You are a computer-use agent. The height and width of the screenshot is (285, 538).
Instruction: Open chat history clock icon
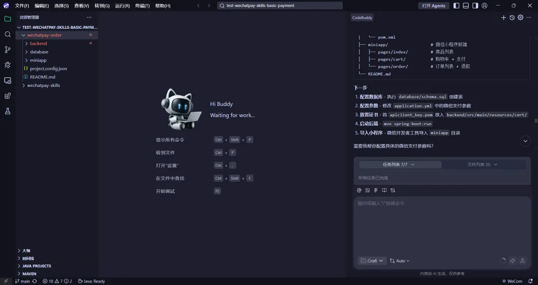(x=512, y=17)
